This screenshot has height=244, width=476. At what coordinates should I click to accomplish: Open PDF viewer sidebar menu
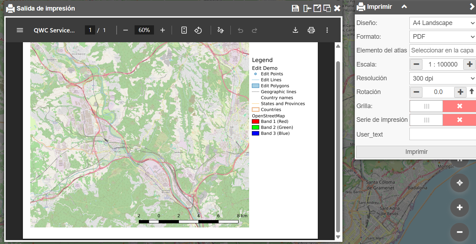20,30
